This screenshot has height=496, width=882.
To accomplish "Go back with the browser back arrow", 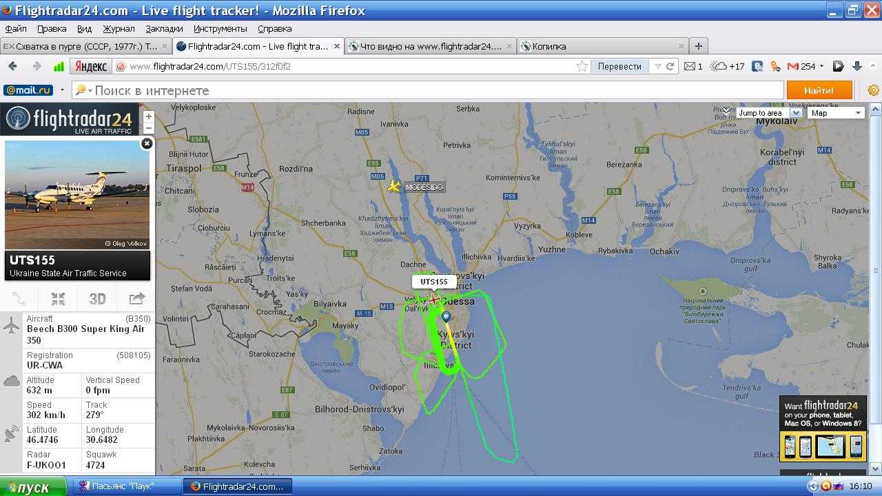I will (12, 66).
